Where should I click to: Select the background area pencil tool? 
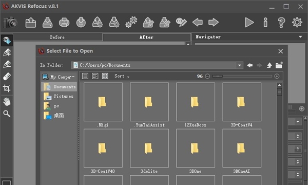pos(7,64)
